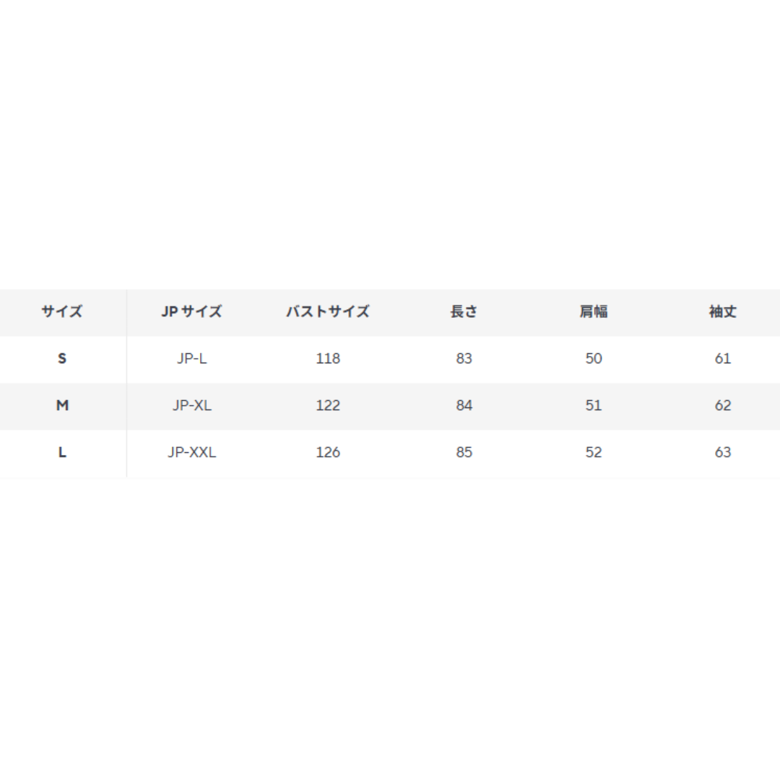Click bust size value 122
The height and width of the screenshot is (780, 780).
pyautogui.click(x=328, y=405)
